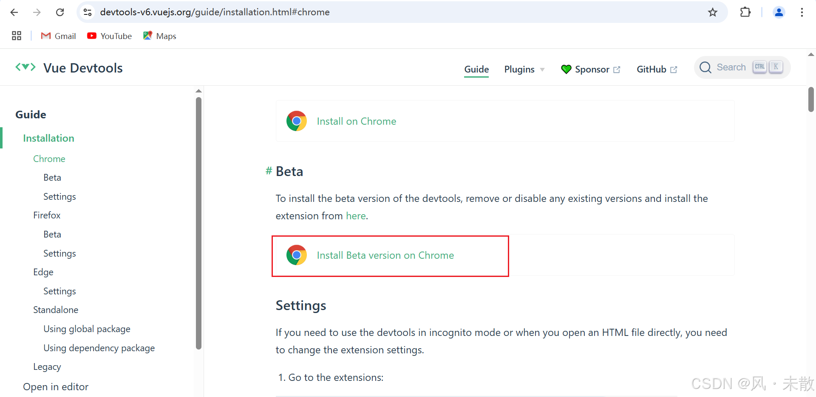The height and width of the screenshot is (397, 816).
Task: Click the here link in the Beta paragraph
Action: point(356,216)
